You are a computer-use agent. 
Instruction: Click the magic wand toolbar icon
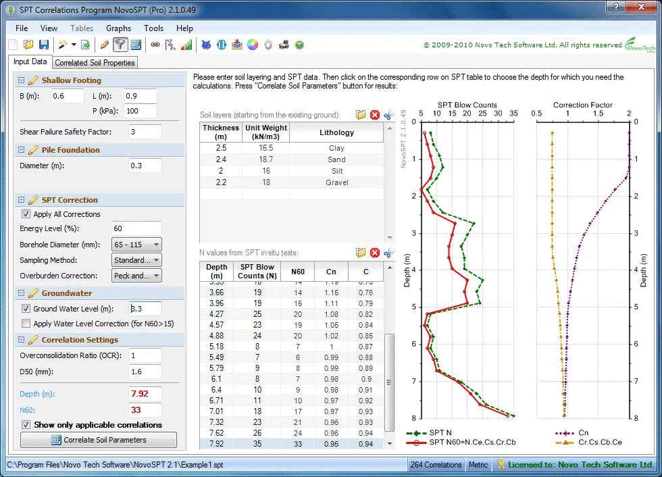(63, 45)
